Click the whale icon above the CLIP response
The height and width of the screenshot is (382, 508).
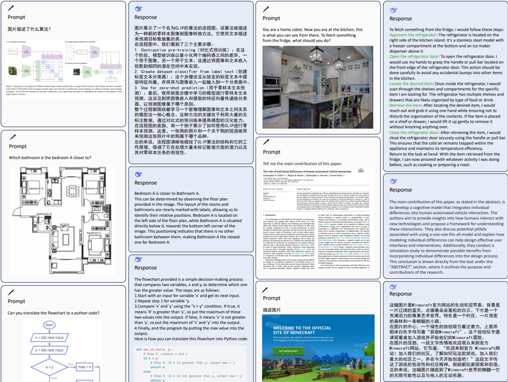pos(138,9)
